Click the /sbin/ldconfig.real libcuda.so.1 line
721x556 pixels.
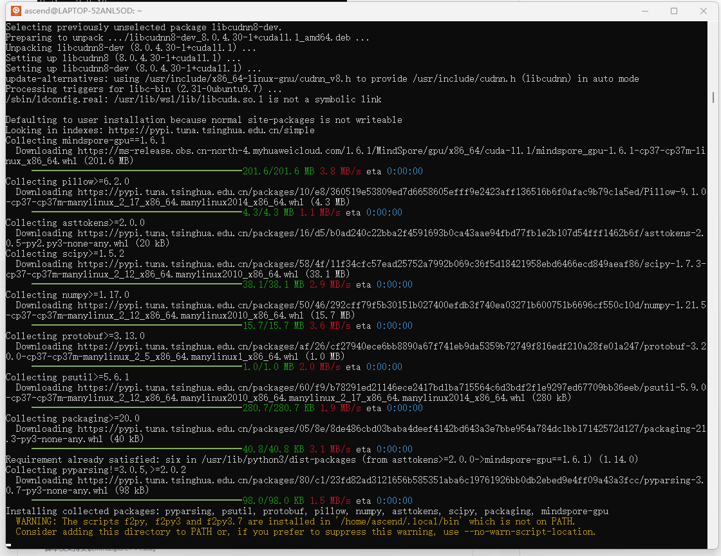coord(194,99)
